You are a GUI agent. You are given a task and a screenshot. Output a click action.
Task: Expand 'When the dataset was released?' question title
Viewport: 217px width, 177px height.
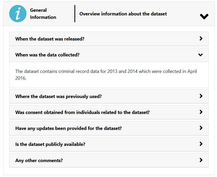coord(50,39)
